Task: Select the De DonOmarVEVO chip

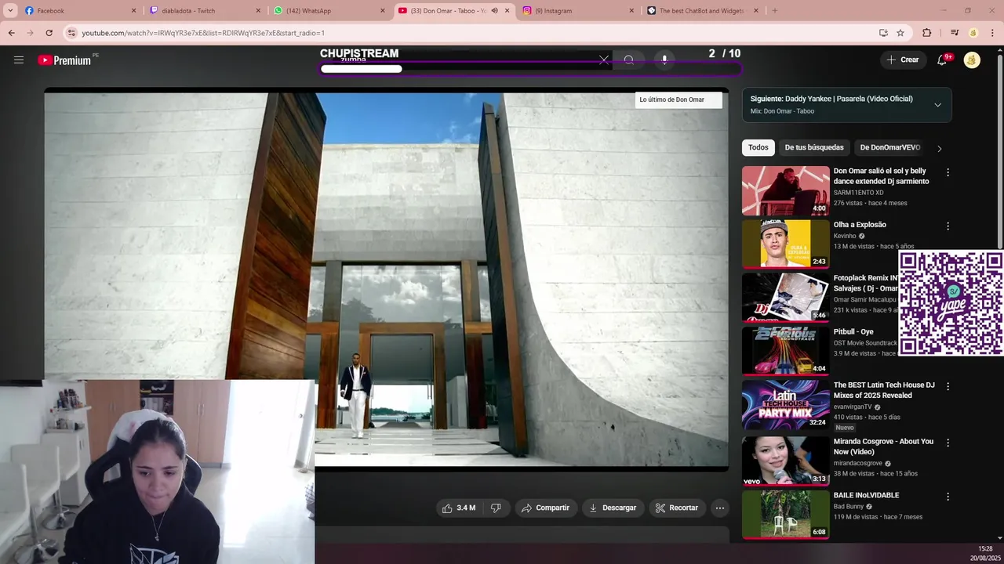Action: click(x=889, y=147)
